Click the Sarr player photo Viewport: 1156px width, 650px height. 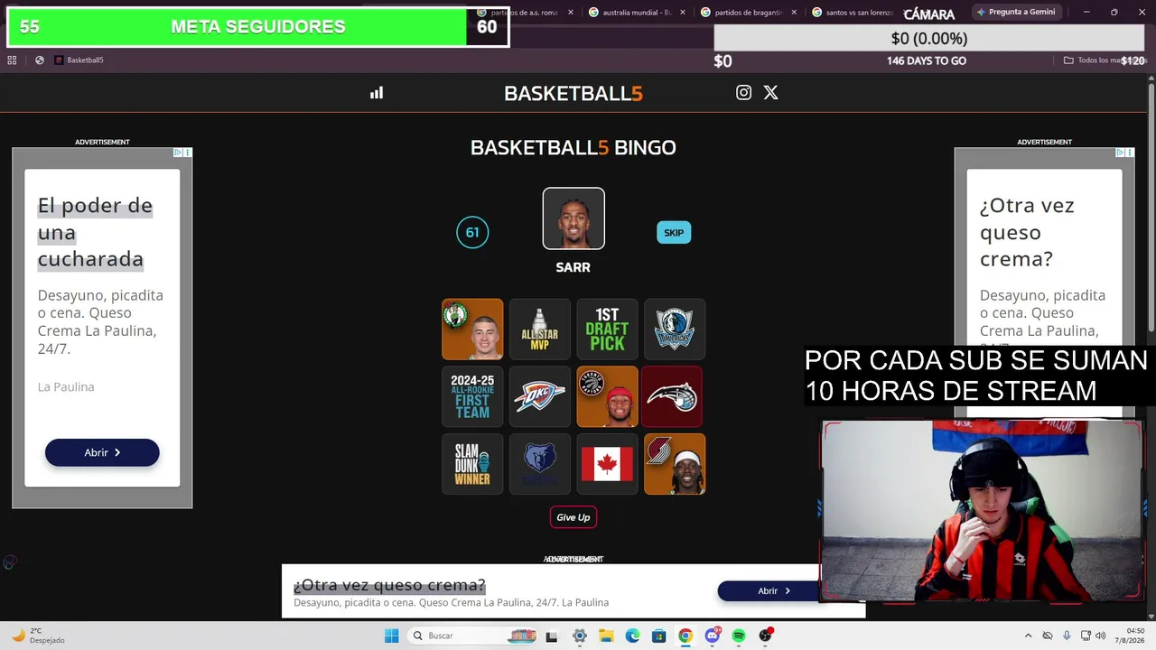tap(573, 218)
